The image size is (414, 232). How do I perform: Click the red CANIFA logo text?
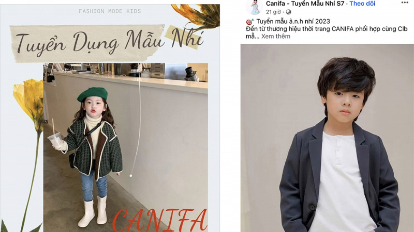pos(160,220)
